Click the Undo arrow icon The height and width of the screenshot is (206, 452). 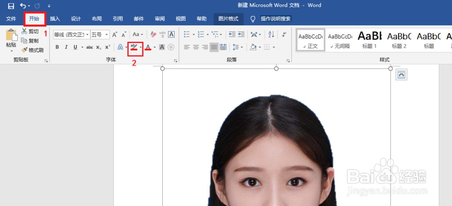(23, 6)
